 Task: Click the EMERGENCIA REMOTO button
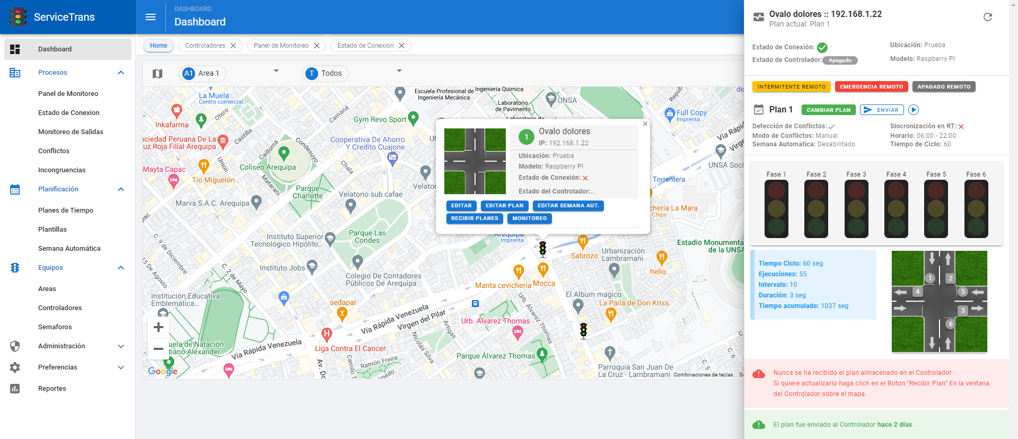tap(871, 87)
